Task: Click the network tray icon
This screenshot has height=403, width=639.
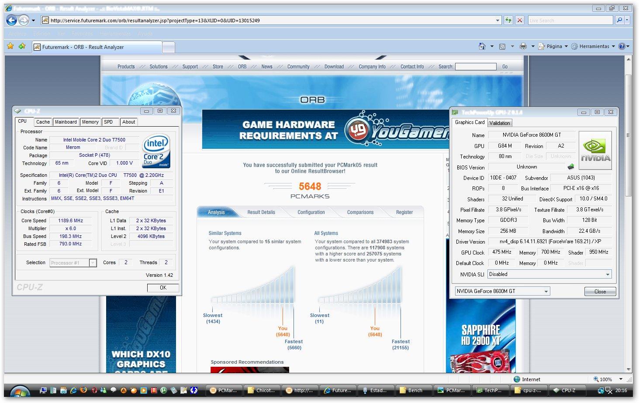Action: (601, 390)
